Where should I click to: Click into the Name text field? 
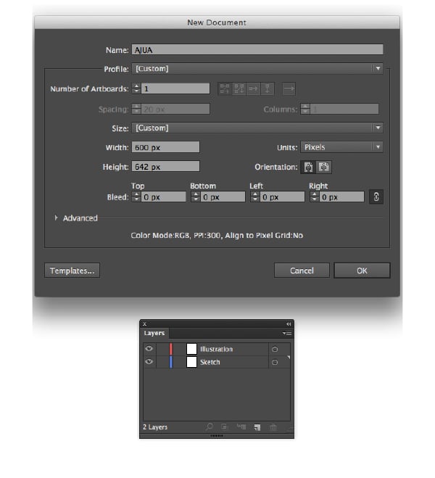[257, 50]
